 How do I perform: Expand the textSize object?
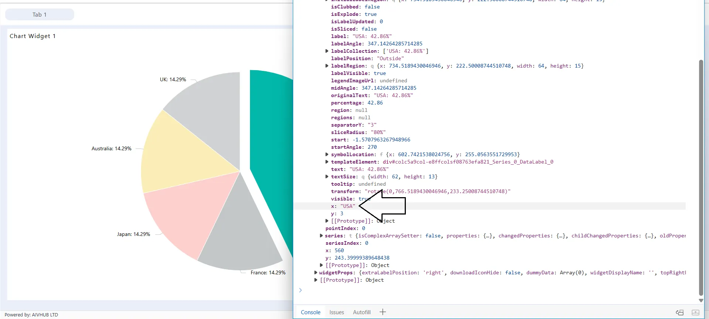(x=327, y=176)
